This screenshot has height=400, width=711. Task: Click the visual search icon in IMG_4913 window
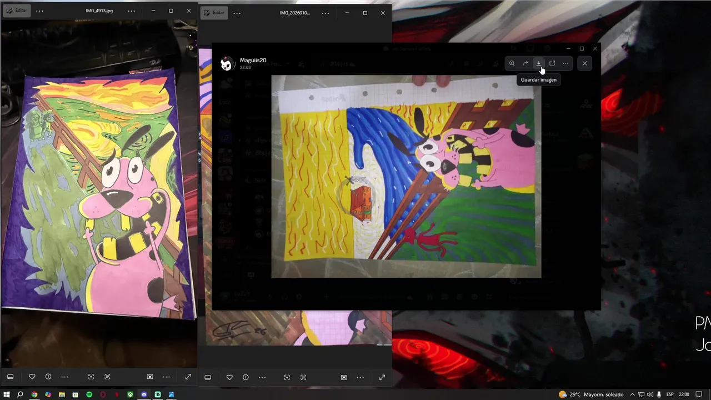150,377
